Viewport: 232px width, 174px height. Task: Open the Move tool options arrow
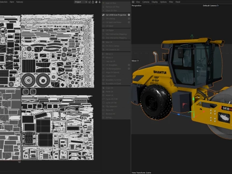tap(138, 61)
